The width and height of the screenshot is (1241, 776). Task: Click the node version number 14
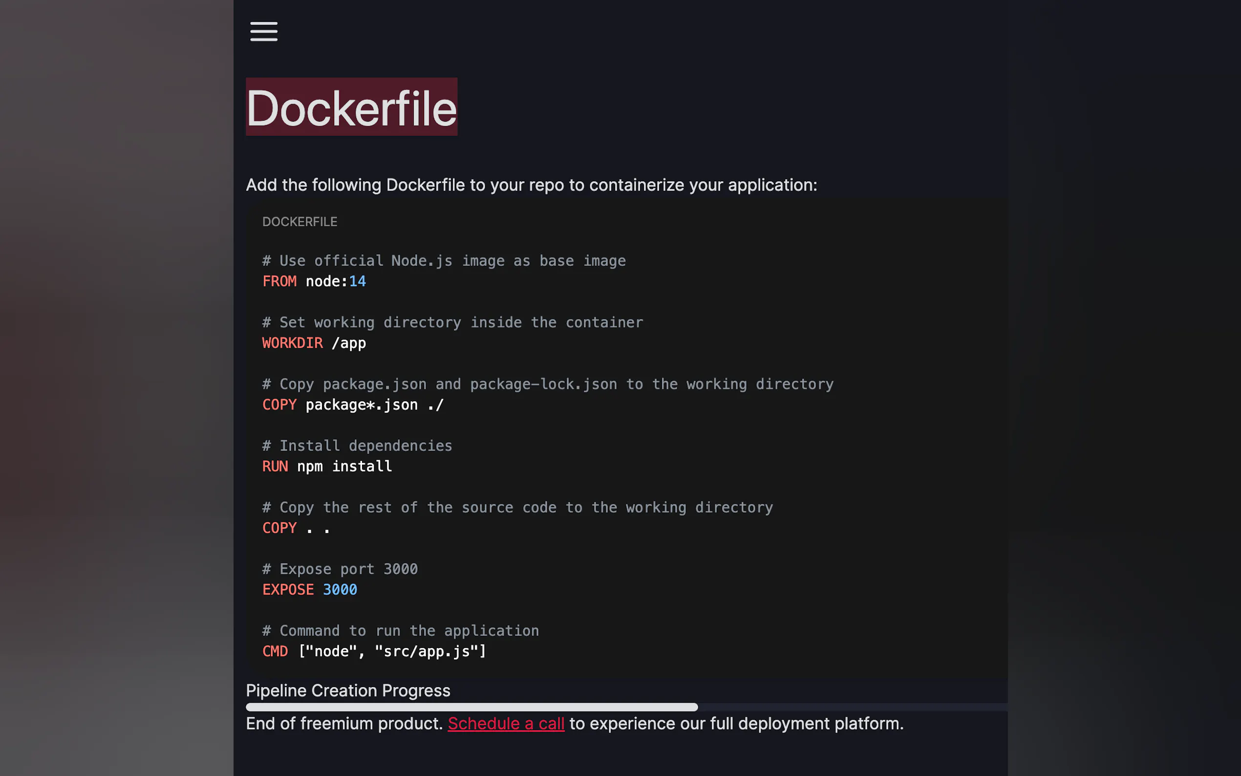pyautogui.click(x=357, y=281)
